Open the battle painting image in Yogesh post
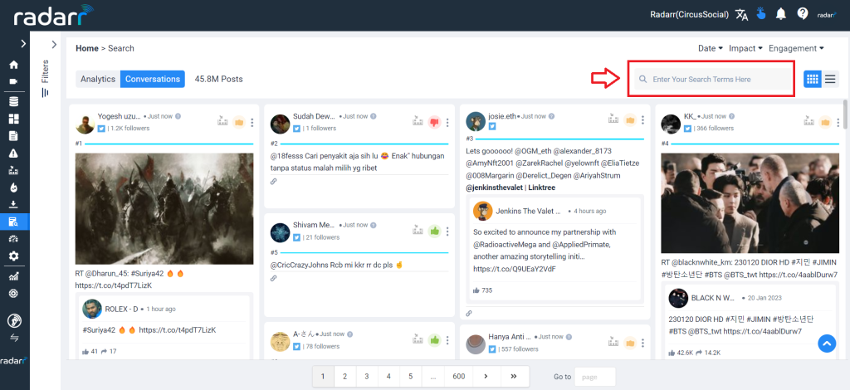The width and height of the screenshot is (850, 390). (164, 208)
